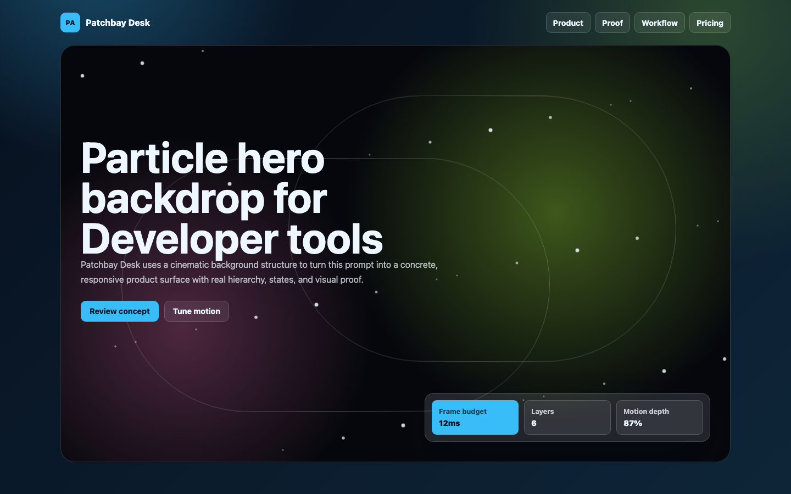
Task: Click the Review concept button
Action: coord(120,311)
